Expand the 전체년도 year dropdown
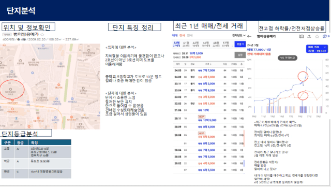This screenshot has height=187, width=331. [x=239, y=35]
